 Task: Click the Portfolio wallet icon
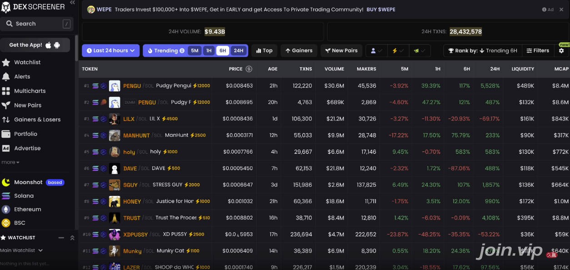point(6,134)
